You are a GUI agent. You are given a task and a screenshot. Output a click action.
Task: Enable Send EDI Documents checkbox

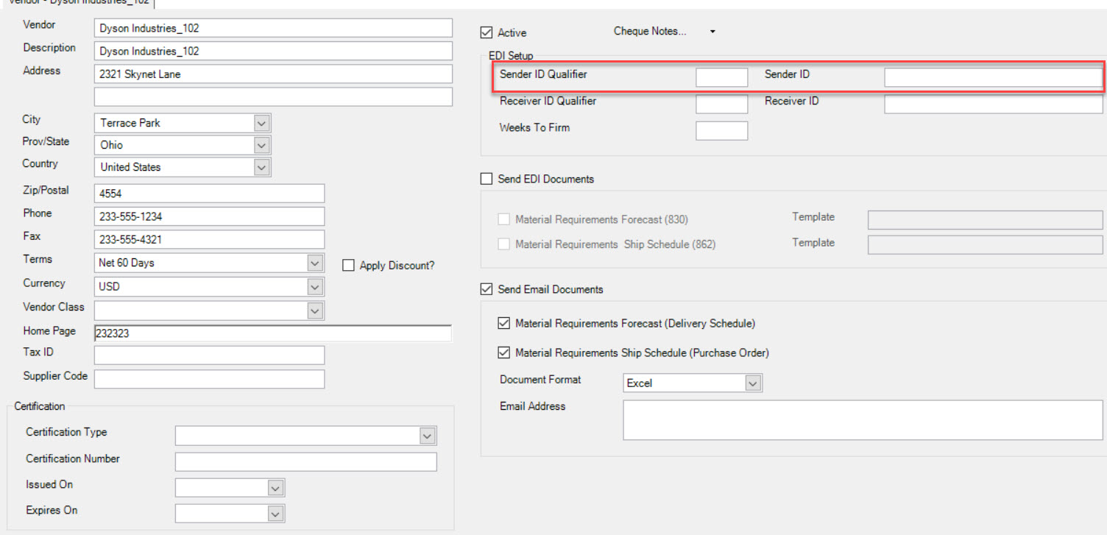pyautogui.click(x=486, y=179)
